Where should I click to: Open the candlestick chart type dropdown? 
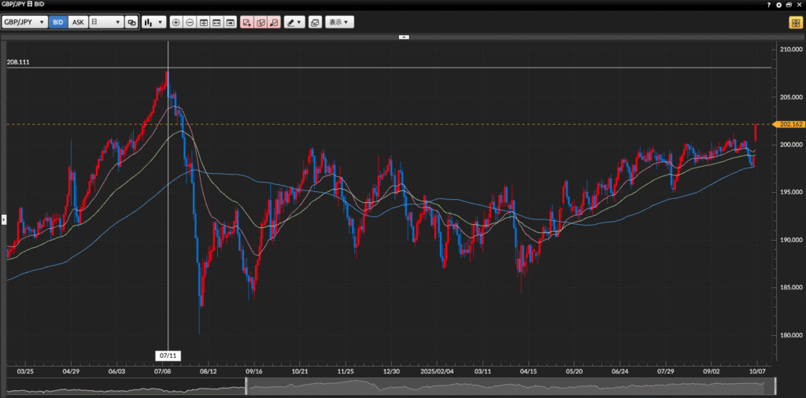tap(153, 22)
